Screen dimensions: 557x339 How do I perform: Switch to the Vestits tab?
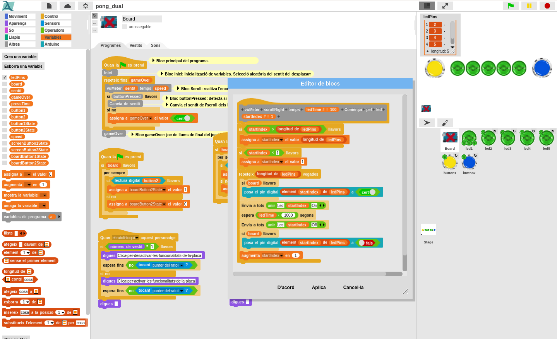coord(135,45)
